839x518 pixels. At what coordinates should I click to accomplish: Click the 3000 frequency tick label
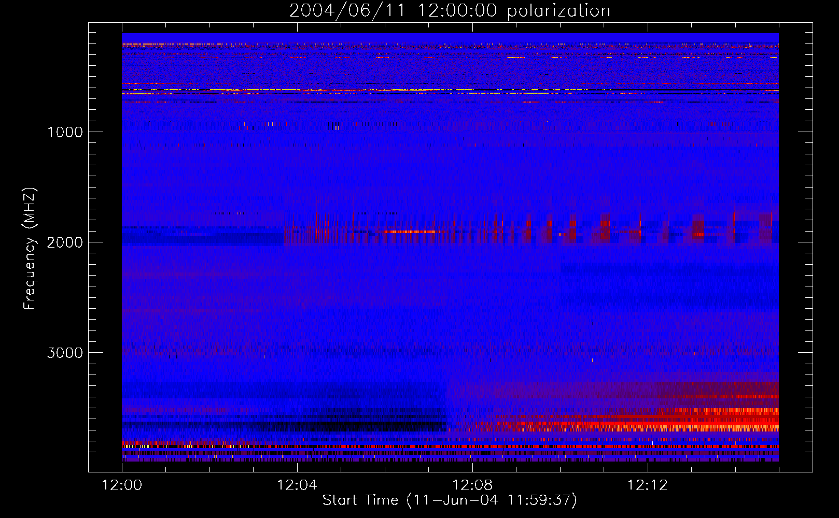pyautogui.click(x=65, y=352)
